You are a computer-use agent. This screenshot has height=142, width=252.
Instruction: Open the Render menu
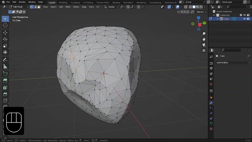pos(22,2)
